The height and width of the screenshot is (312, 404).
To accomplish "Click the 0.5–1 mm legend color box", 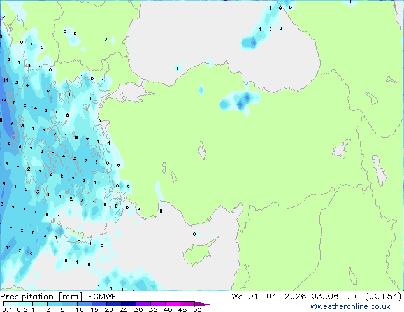I will [x=25, y=304].
